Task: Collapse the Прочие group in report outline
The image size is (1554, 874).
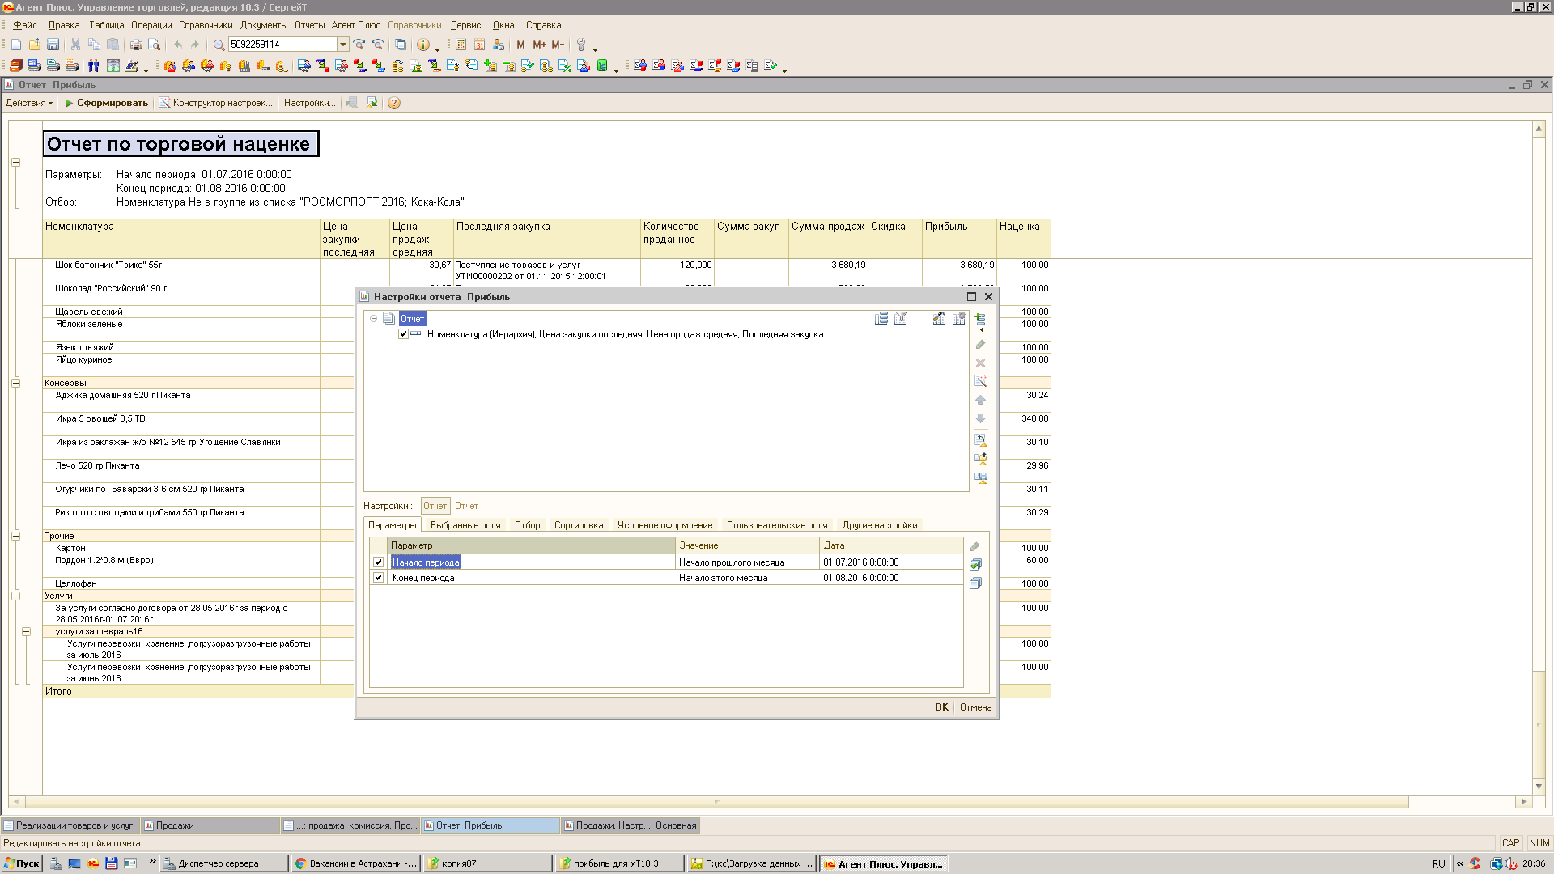Action: 15,536
